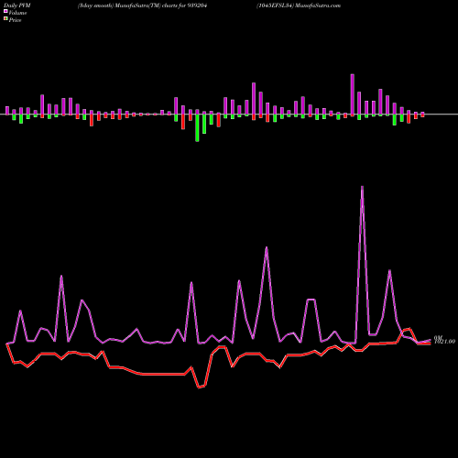Click the red-green Price legend swatch
Screen dimensions: 458x458
click(x=5, y=18)
